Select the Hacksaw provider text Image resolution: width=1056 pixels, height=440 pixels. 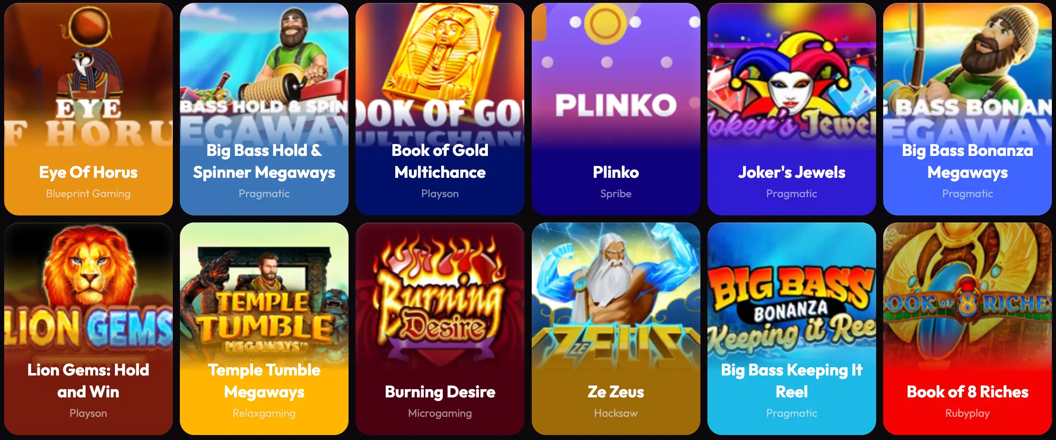click(616, 413)
